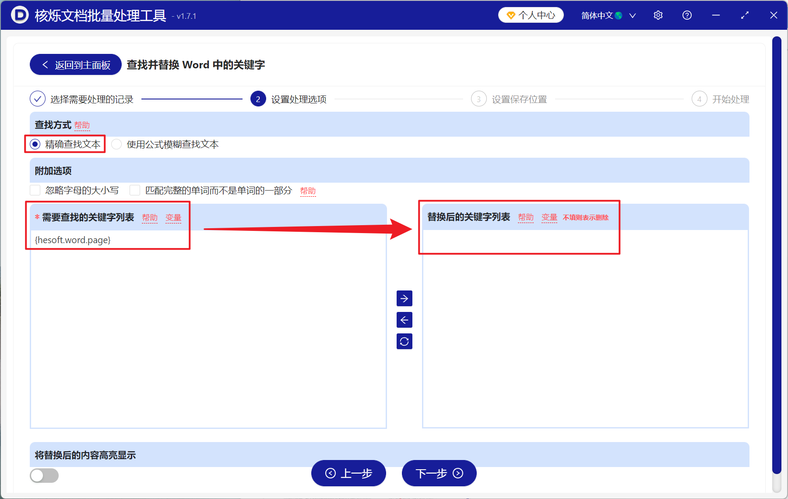Click the swap/refresh icon between the two lists
The height and width of the screenshot is (499, 788).
click(404, 341)
